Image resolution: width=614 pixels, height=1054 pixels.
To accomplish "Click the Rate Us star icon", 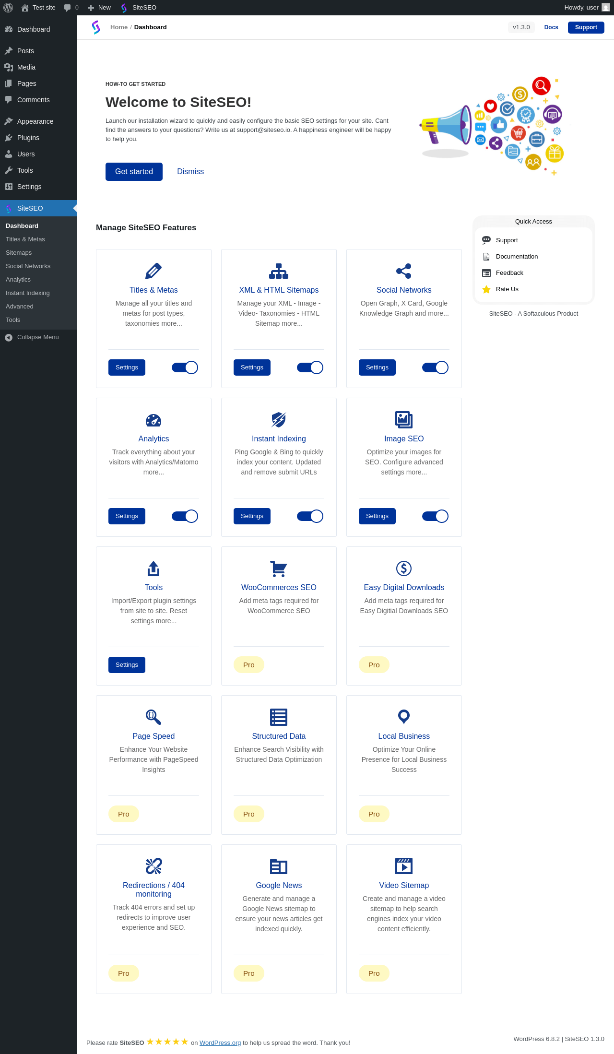I will pos(486,289).
